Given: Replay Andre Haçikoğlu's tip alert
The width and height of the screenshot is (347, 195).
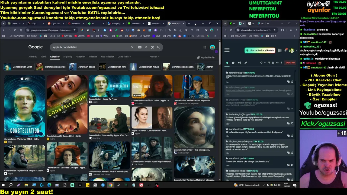Looking at the screenshot, I should coord(292,123).
